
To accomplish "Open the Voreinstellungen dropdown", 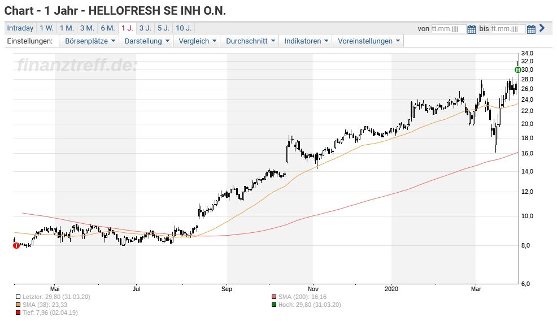I will [368, 41].
